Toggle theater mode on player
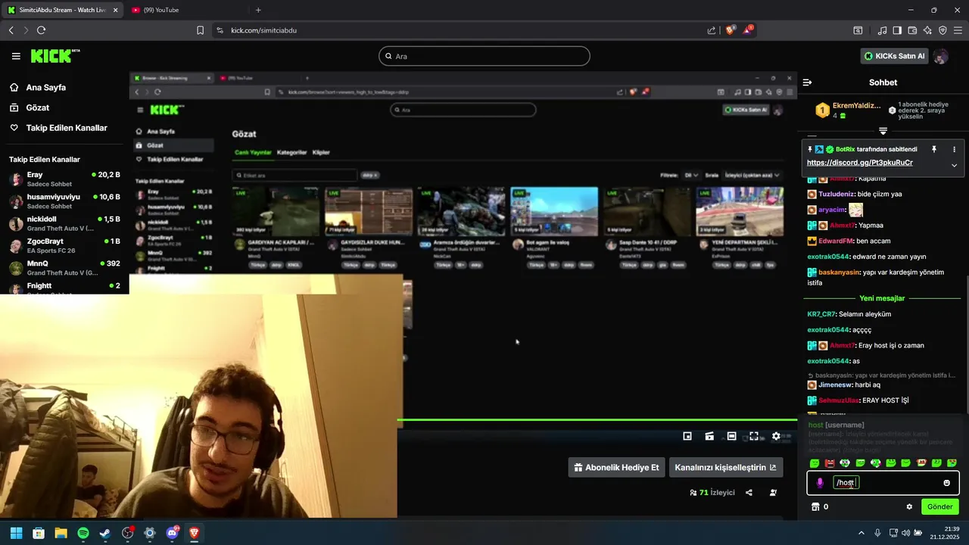Image resolution: width=969 pixels, height=545 pixels. (731, 436)
